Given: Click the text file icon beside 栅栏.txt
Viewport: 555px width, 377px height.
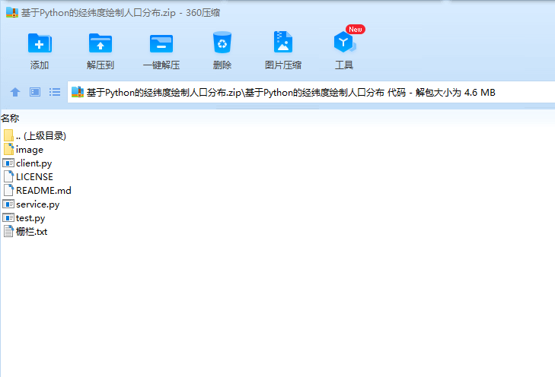Looking at the screenshot, I should pos(8,231).
